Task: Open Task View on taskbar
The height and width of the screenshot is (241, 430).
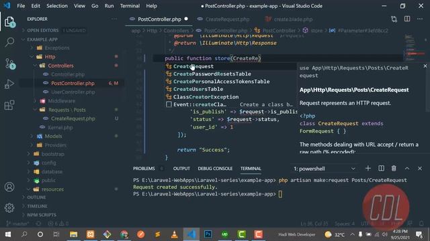Action: (x=56, y=234)
